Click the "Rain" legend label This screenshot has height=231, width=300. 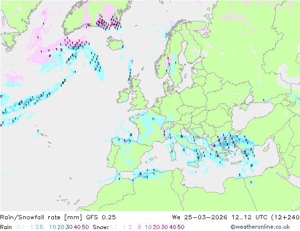[x=6, y=227]
